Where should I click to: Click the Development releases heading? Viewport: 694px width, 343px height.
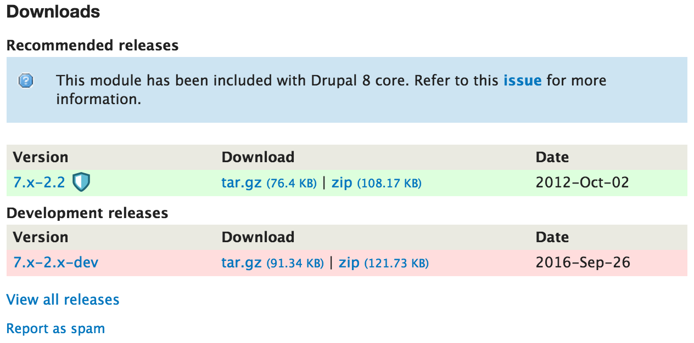click(87, 213)
